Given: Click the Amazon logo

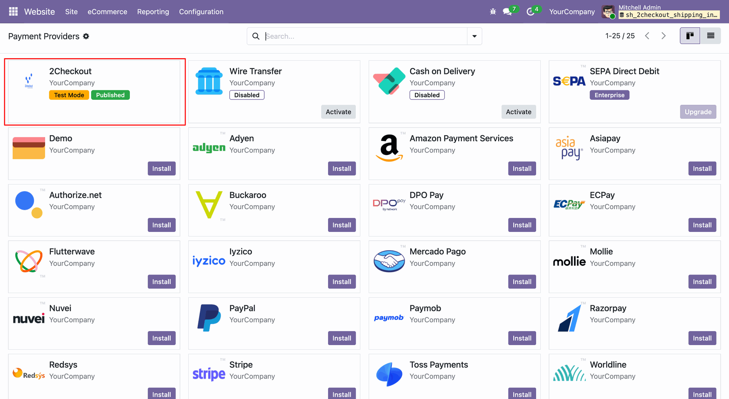Looking at the screenshot, I should 389,148.
